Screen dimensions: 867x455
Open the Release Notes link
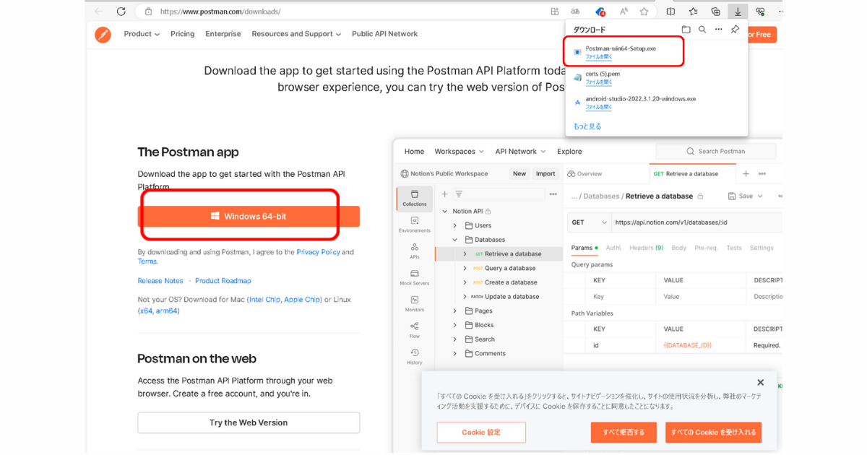(160, 281)
